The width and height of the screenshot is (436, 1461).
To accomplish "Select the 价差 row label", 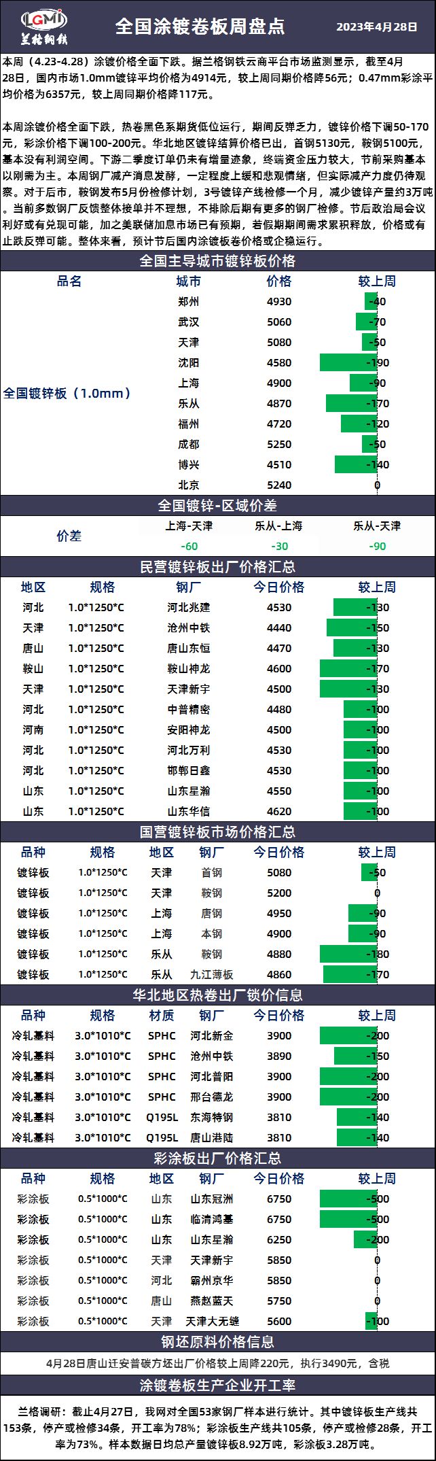I will pyautogui.click(x=69, y=536).
